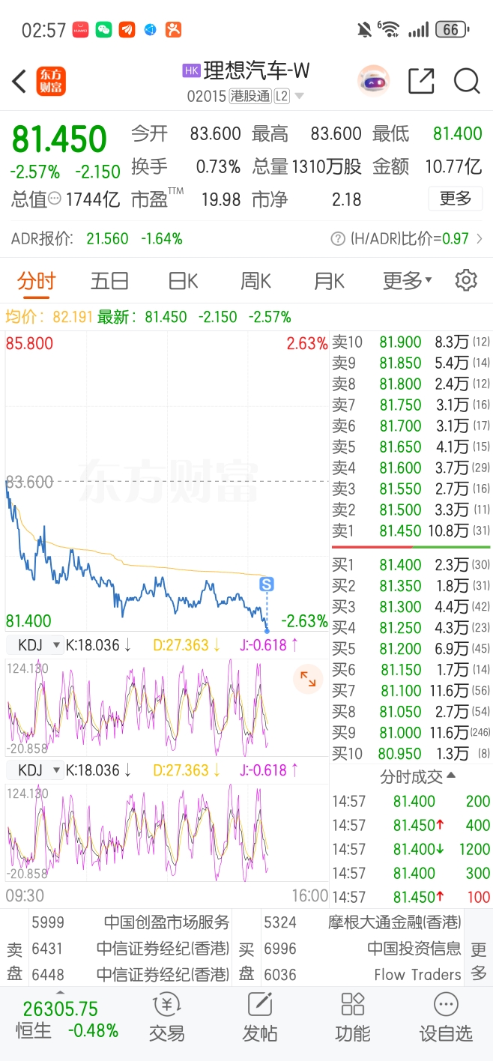The height and width of the screenshot is (1061, 493).
Task: Select the 买5 81.200 order row
Action: point(411,648)
